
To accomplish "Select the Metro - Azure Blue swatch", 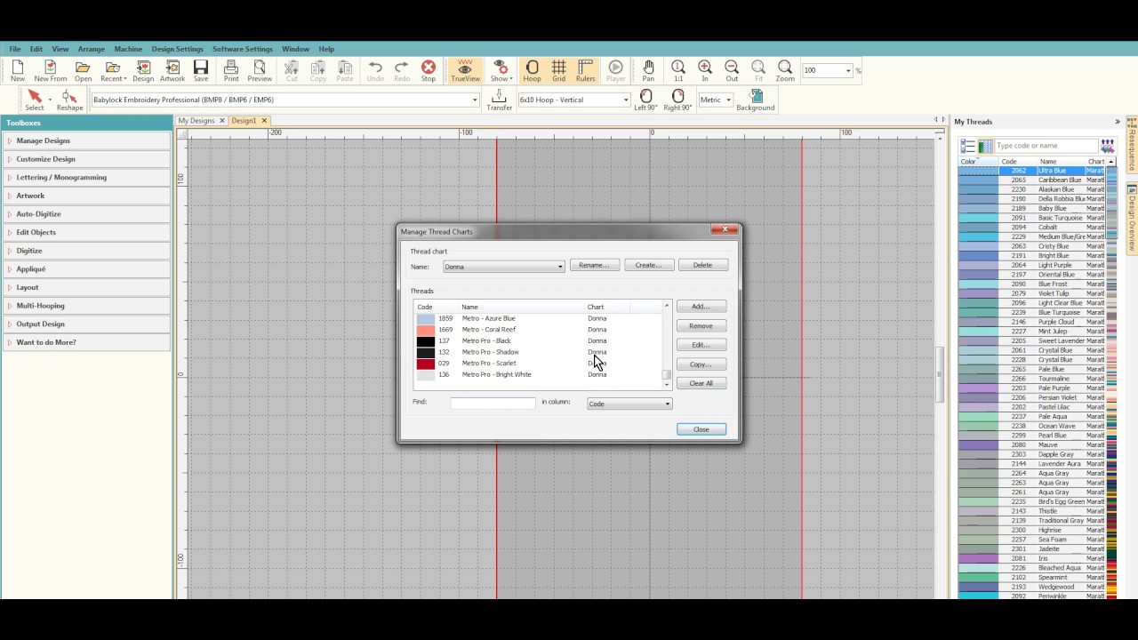I will [x=426, y=318].
